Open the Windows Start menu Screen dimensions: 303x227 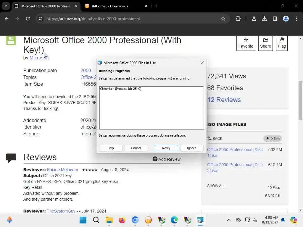tap(83, 220)
